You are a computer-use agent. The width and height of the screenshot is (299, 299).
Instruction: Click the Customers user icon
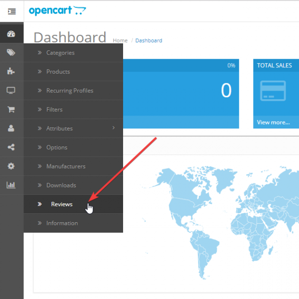tap(11, 128)
